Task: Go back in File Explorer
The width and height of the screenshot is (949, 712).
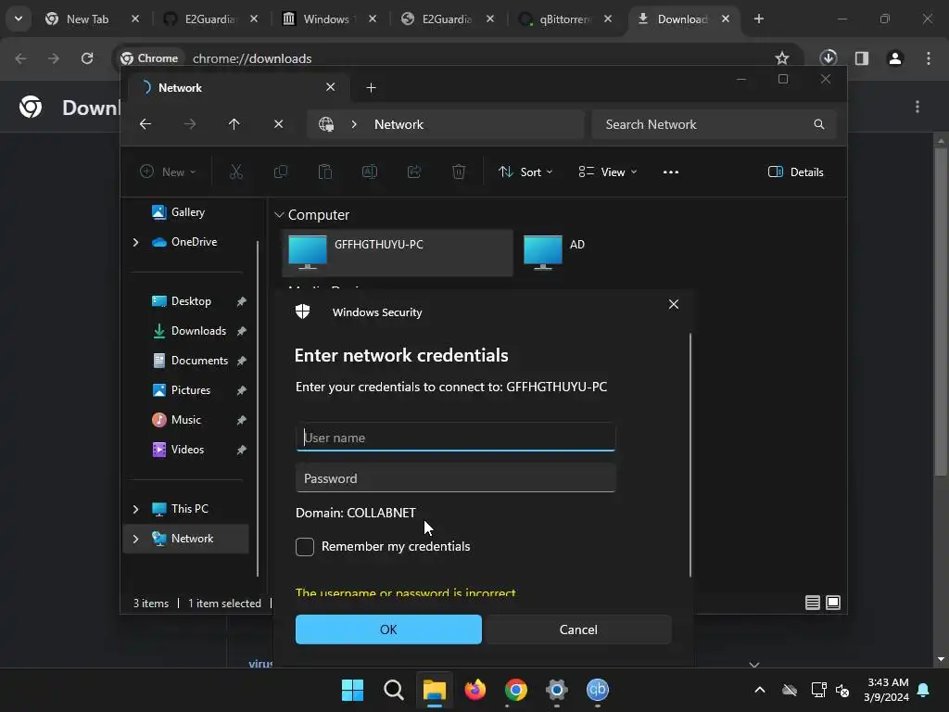Action: point(146,124)
